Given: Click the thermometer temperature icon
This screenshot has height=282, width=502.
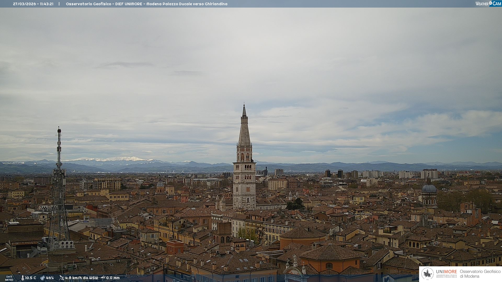Looking at the screenshot, I should point(22,278).
